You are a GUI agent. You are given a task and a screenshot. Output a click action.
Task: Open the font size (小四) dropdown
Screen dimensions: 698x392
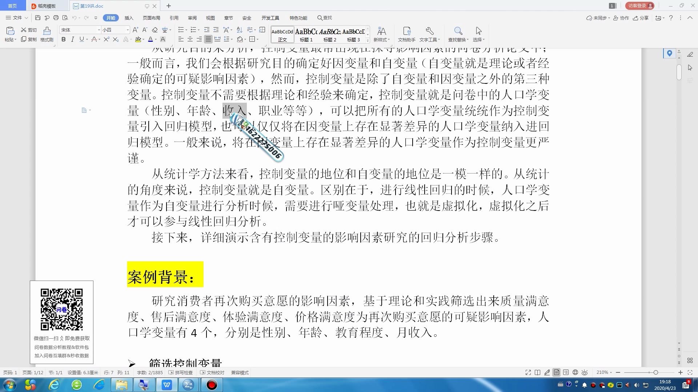click(127, 30)
